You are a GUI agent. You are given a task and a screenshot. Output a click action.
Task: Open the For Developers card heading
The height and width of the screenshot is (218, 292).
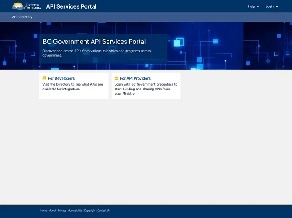[61, 78]
